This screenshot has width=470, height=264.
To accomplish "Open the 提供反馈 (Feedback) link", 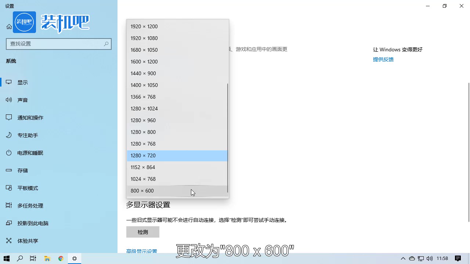I will click(383, 59).
